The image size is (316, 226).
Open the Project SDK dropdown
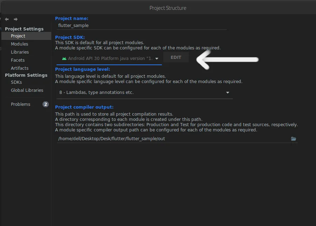[109, 59]
